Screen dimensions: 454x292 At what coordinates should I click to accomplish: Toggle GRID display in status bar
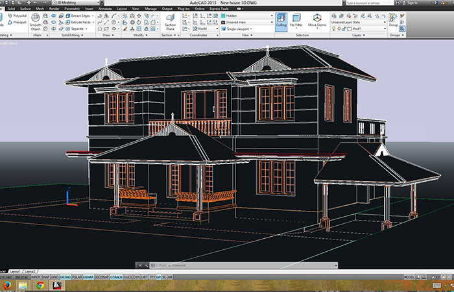54,276
